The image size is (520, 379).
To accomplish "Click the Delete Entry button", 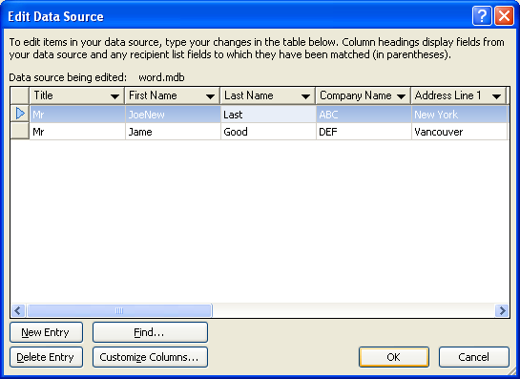I will [x=46, y=357].
